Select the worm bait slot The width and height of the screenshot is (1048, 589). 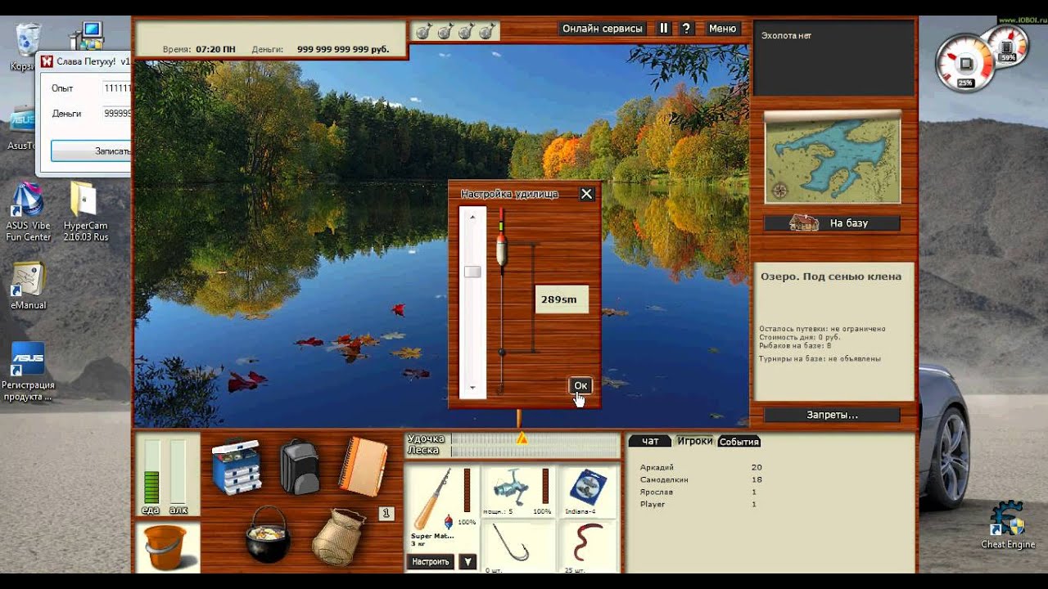point(588,546)
